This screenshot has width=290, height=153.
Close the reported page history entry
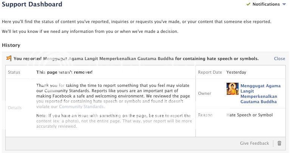(x=279, y=59)
